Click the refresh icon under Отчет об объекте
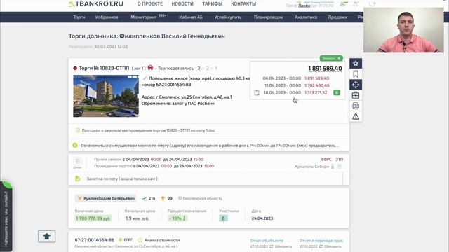449x252 pixels. tap(272, 246)
